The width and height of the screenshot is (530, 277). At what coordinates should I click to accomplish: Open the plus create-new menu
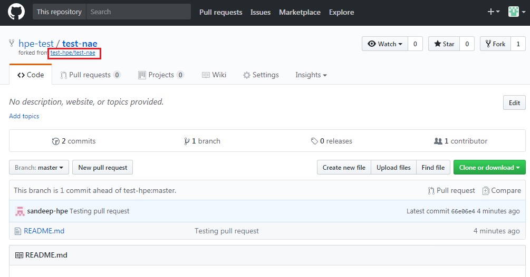[493, 12]
